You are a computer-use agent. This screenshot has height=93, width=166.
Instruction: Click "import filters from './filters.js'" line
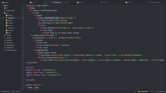coord(44,75)
